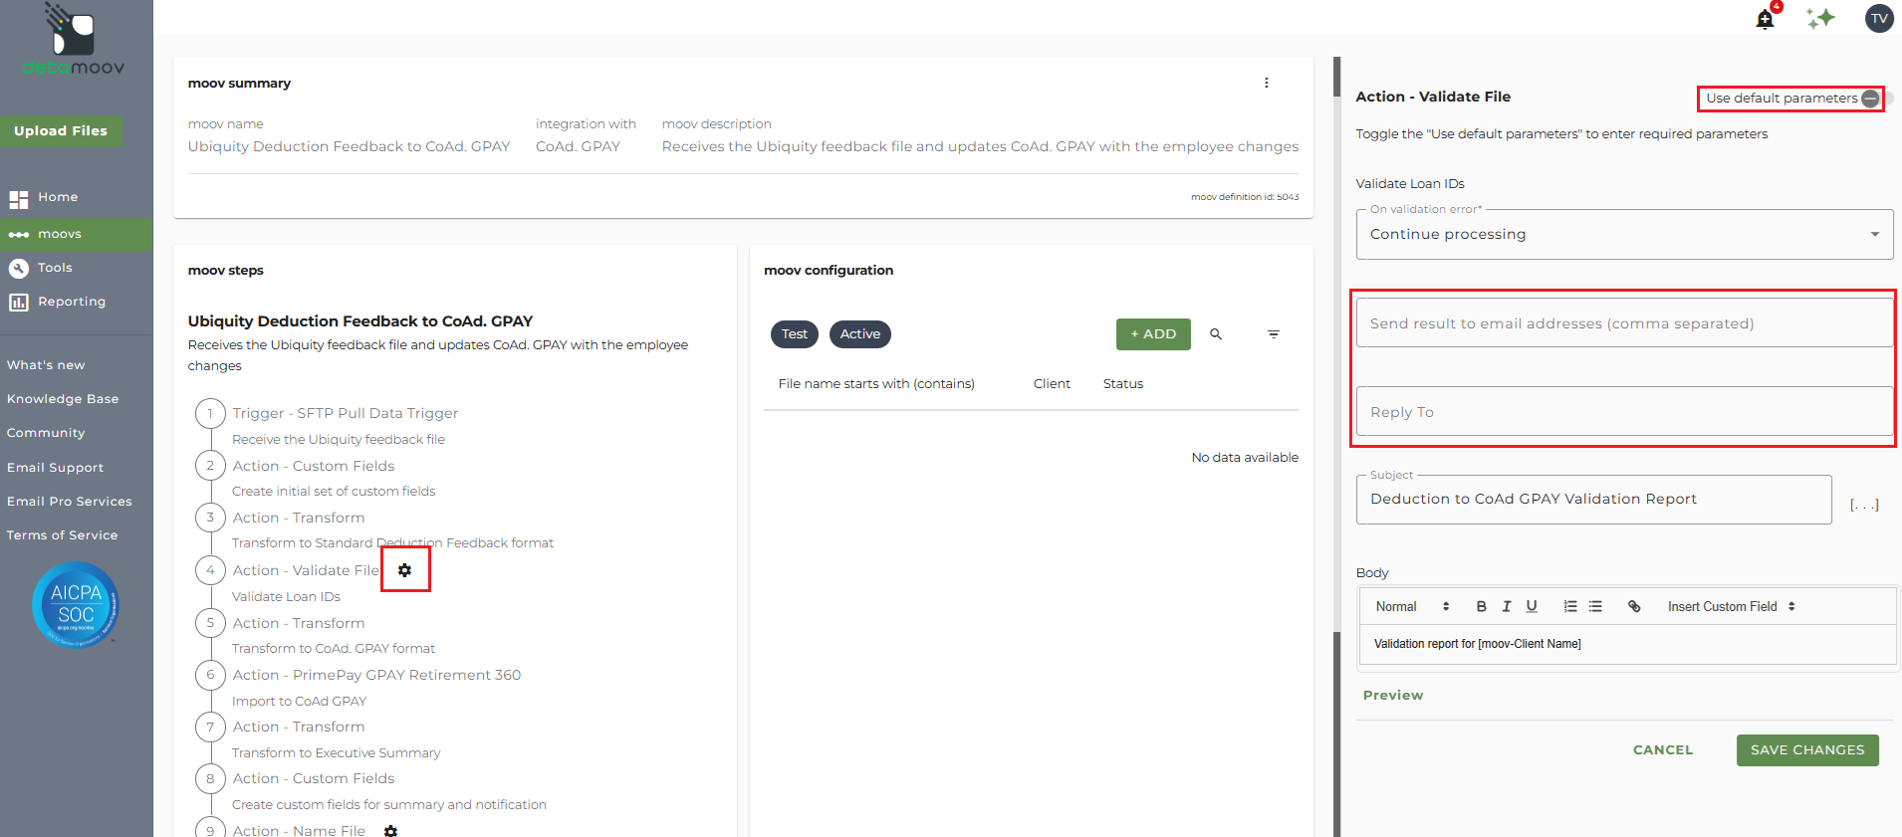This screenshot has width=1902, height=837.
Task: Open Normal text style dropdown
Action: click(1412, 606)
